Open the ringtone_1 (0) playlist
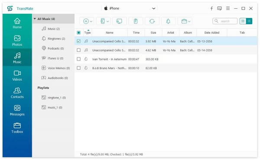The image size is (260, 160). point(54,97)
